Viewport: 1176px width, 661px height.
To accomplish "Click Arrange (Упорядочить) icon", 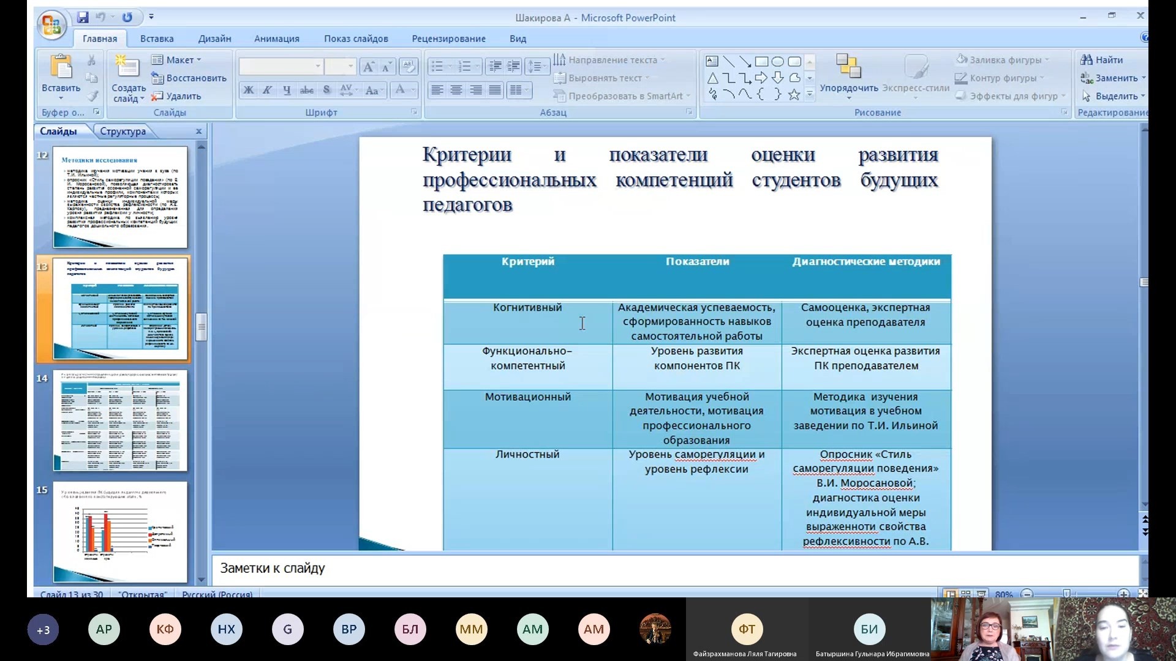I will point(849,67).
